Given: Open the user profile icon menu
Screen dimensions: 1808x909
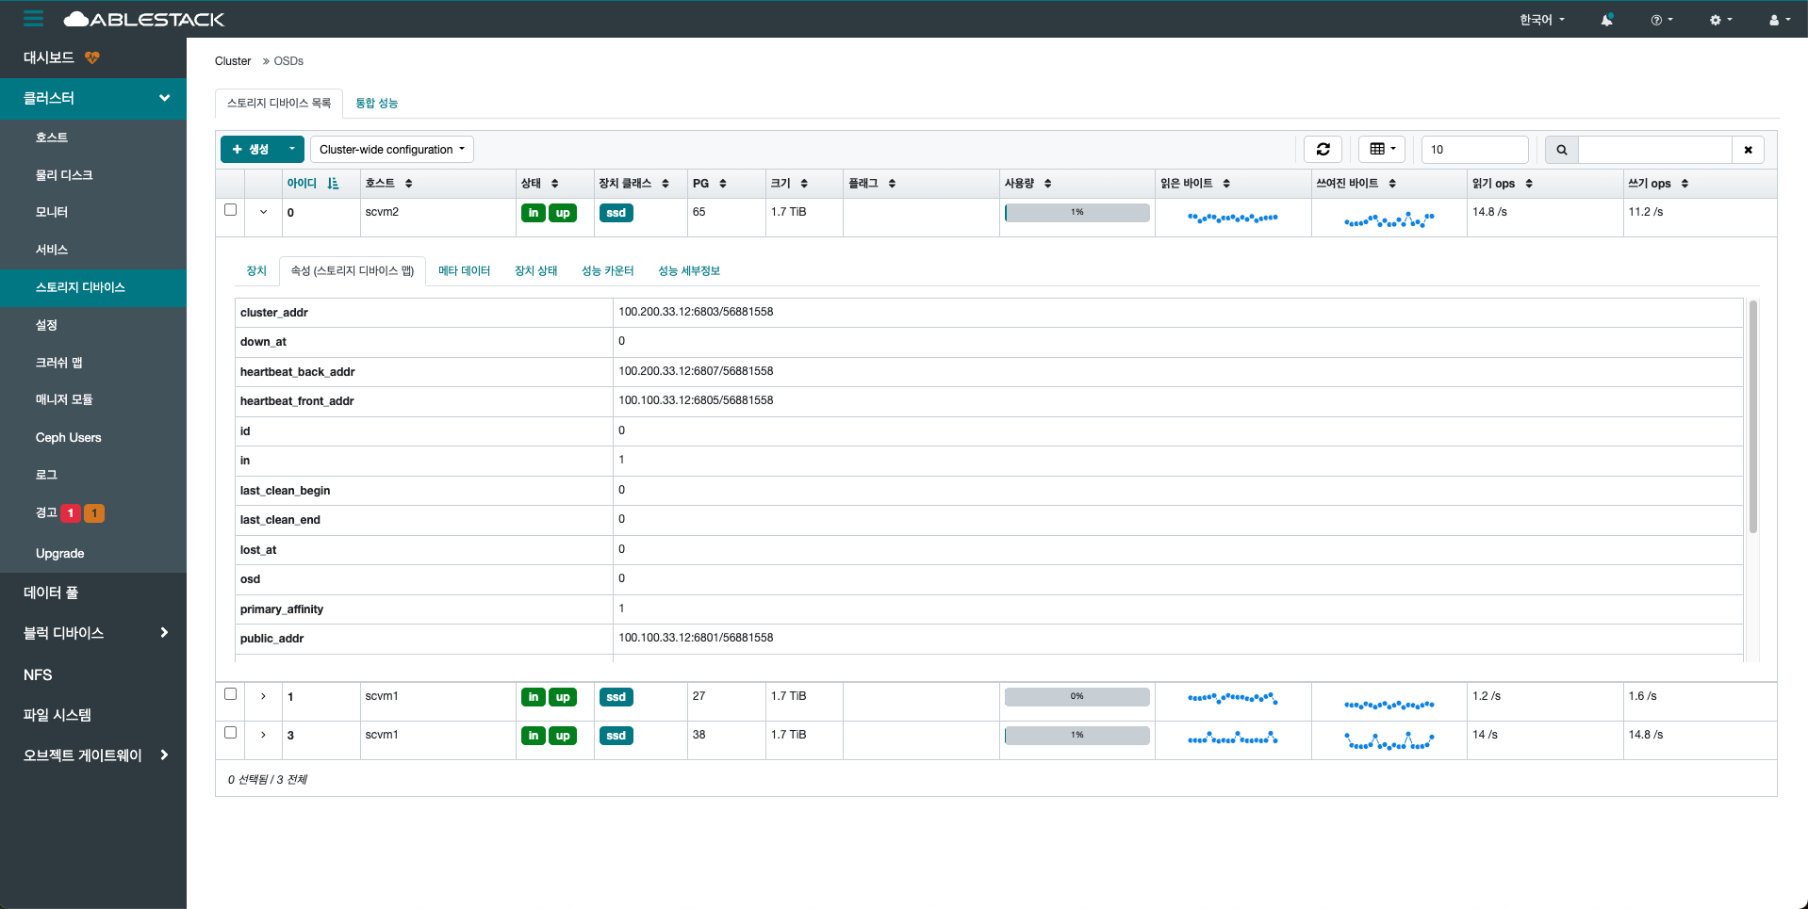Looking at the screenshot, I should click(x=1779, y=20).
